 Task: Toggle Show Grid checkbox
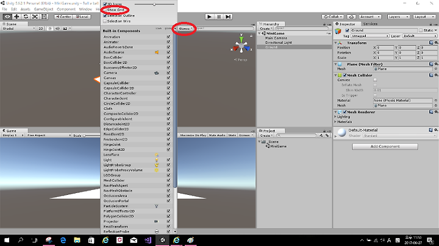coord(105,10)
